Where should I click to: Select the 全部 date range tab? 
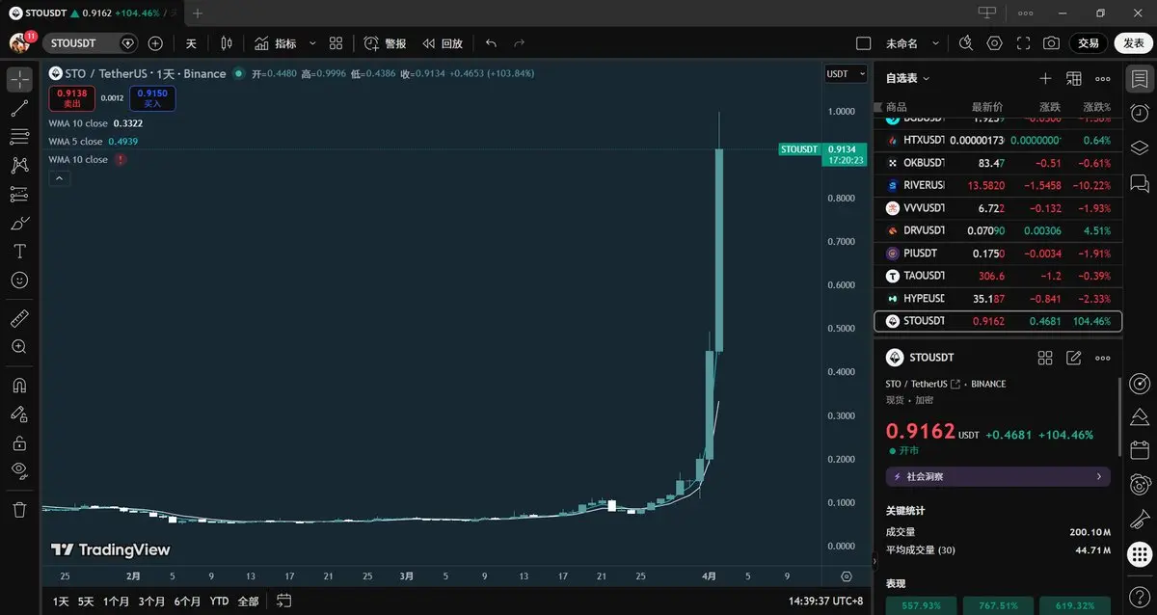(x=248, y=601)
